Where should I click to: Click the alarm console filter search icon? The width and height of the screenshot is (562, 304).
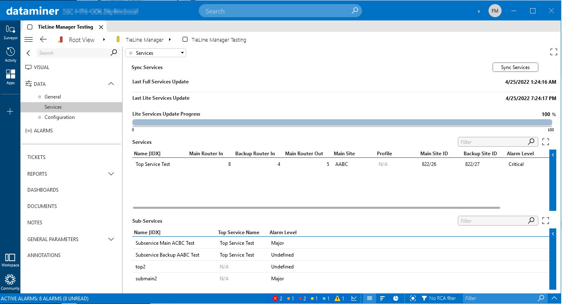tap(541, 298)
